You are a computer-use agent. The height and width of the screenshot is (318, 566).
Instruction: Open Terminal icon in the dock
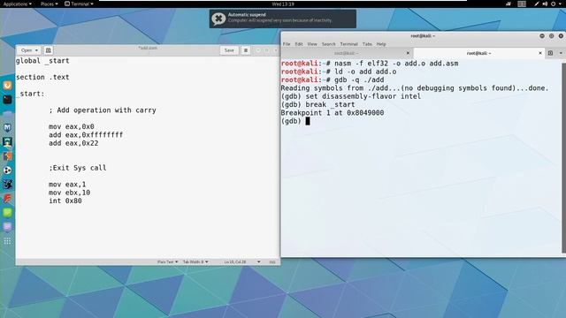(7, 100)
